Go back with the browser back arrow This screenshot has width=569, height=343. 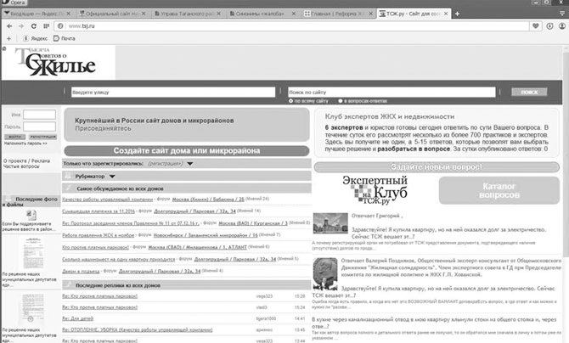coord(9,26)
